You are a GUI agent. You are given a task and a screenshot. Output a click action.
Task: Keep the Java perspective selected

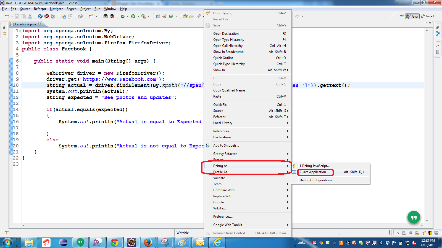[x=412, y=16]
